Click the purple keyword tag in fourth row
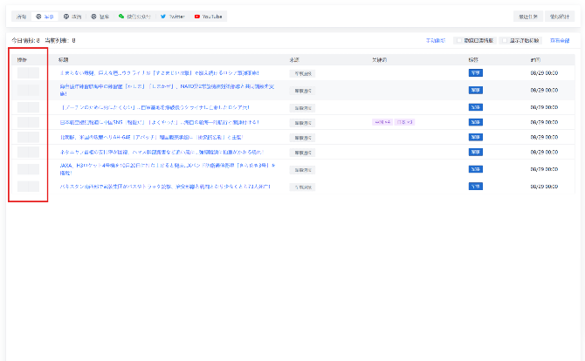585x361 pixels. click(x=382, y=122)
